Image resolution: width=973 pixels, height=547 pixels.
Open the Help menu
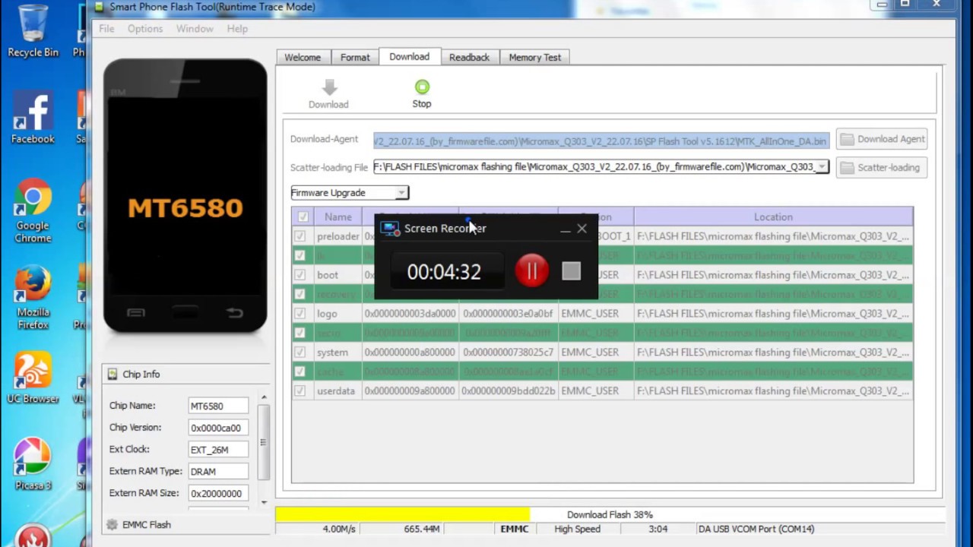(x=237, y=29)
